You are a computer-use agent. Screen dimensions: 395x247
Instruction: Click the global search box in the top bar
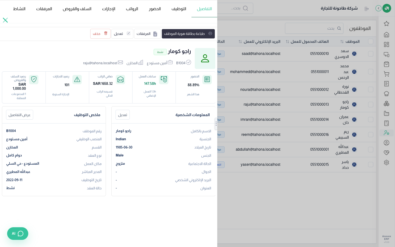(x=235, y=8)
